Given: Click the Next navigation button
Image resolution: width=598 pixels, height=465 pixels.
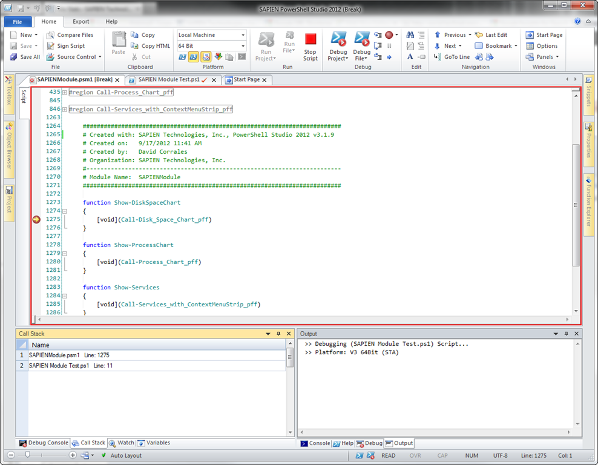Looking at the screenshot, I should coord(448,46).
